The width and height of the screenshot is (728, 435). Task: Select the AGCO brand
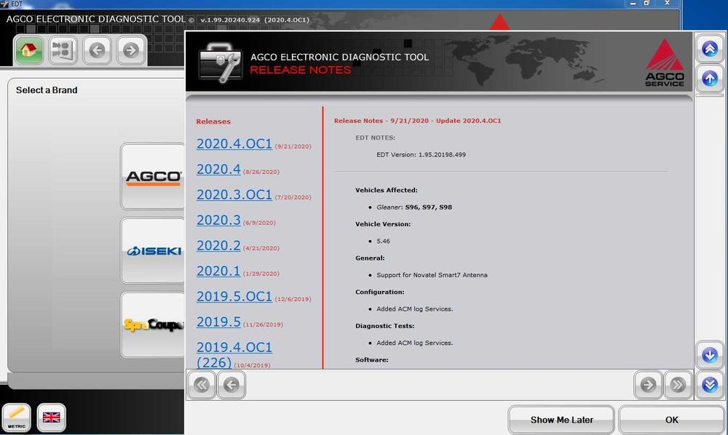(153, 176)
